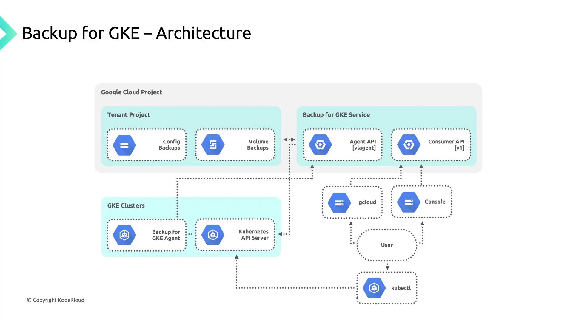The width and height of the screenshot is (573, 322).
Task: Select the Consumer API hexagon icon
Action: [409, 145]
